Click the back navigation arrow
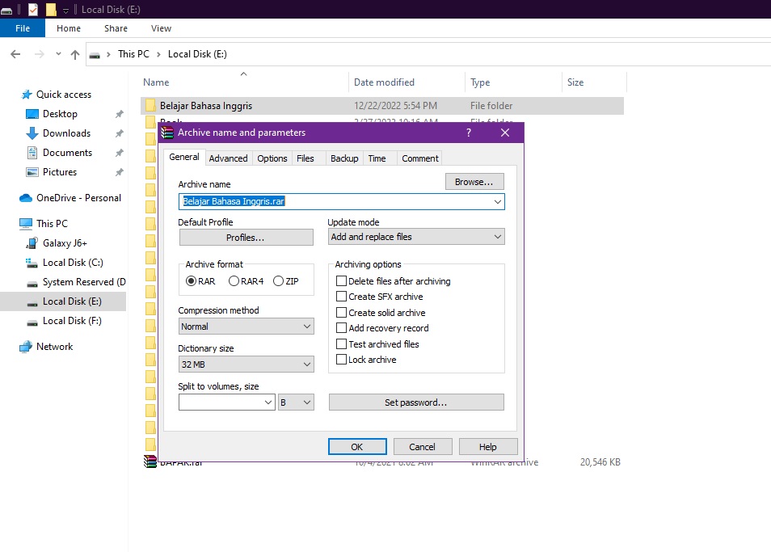 (x=16, y=54)
